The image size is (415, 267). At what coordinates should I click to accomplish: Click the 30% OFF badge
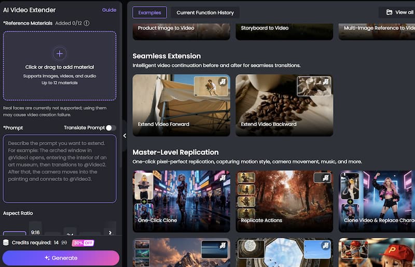point(83,243)
